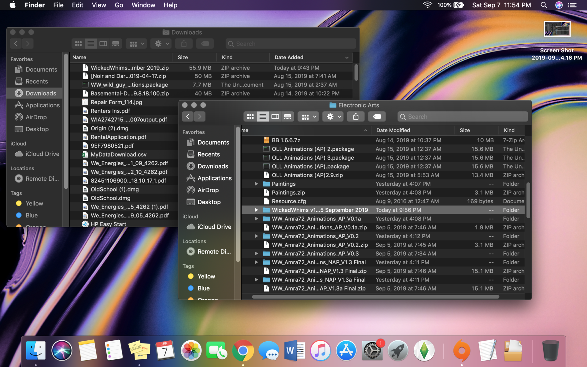The height and width of the screenshot is (367, 587).
Task: Expand WW_Amra72_Animations_AP_V0.1a folder
Action: [x=256, y=219]
